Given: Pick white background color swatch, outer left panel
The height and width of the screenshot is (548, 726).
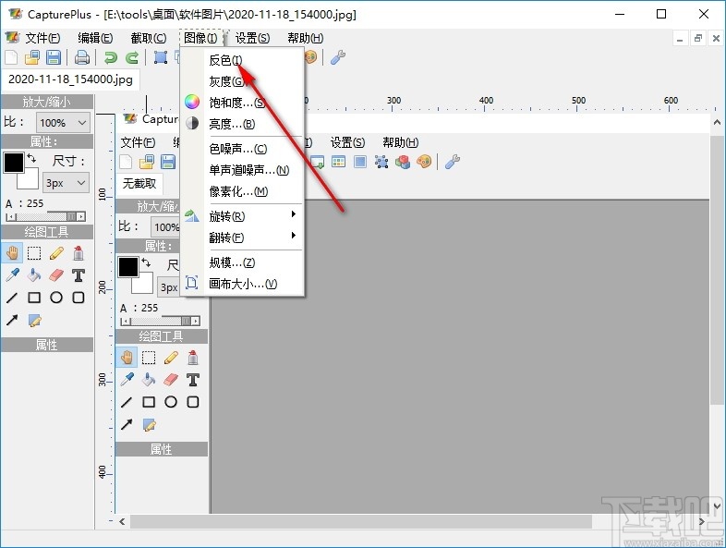Looking at the screenshot, I should pos(29,179).
